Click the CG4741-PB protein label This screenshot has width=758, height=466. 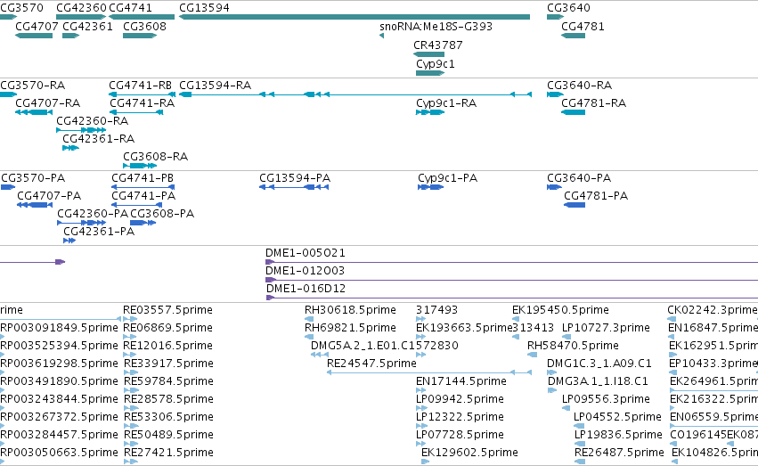[x=143, y=178]
